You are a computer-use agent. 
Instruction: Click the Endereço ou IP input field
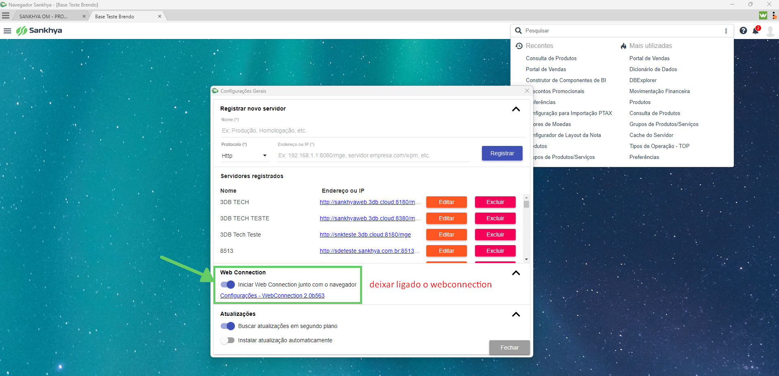click(374, 156)
